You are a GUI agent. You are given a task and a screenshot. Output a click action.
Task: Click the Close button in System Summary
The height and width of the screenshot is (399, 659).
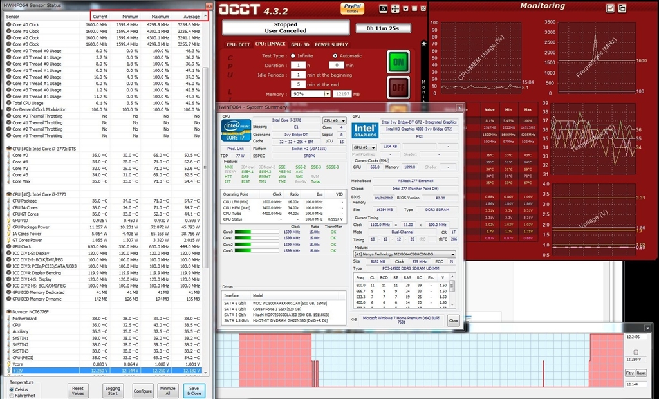pos(453,320)
